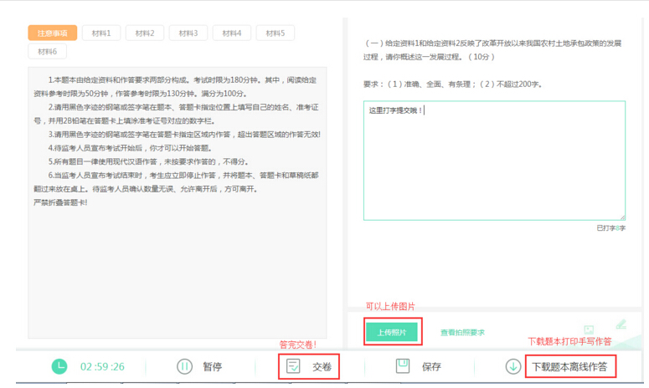Open the 查看拍照要求 link
The width and height of the screenshot is (649, 388).
[x=462, y=332]
